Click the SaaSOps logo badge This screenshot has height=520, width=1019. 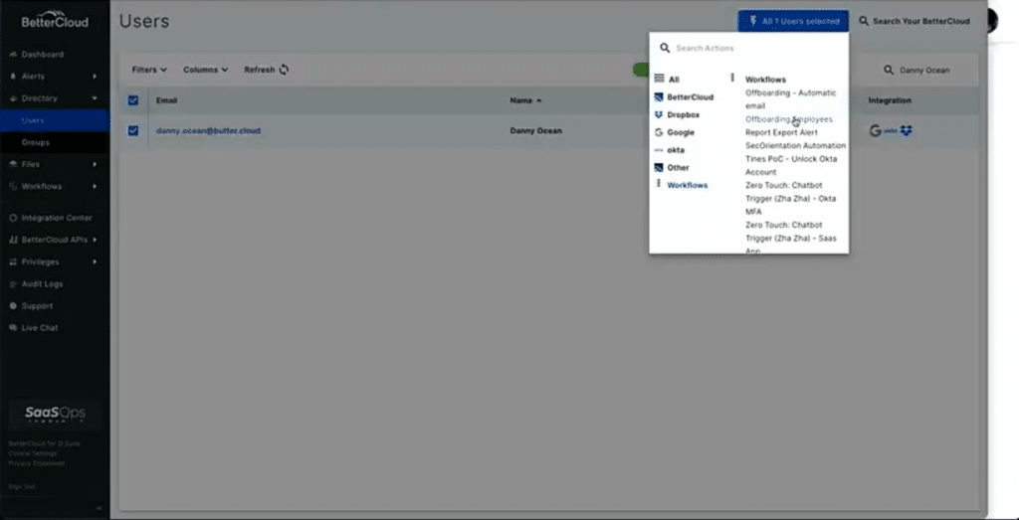(56, 415)
